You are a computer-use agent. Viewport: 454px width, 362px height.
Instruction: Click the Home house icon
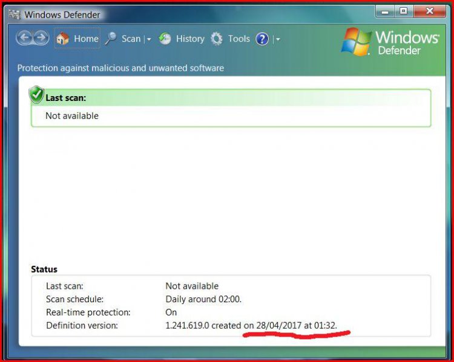[x=62, y=38]
